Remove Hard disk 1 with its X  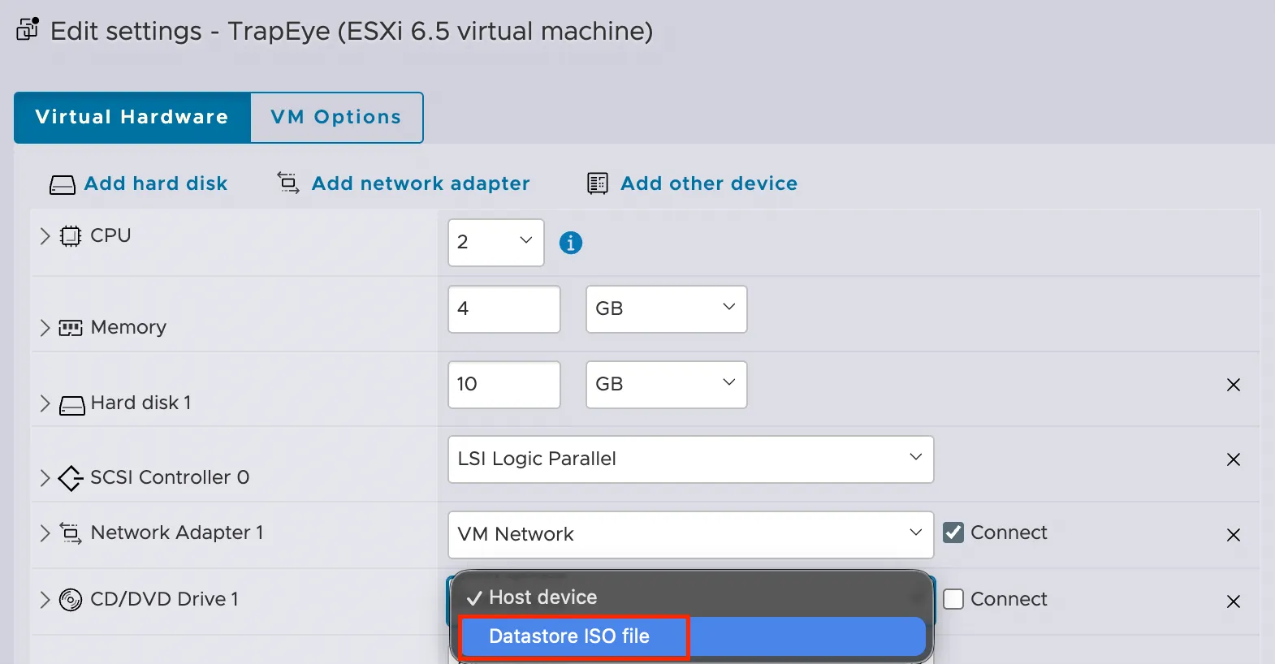1234,385
